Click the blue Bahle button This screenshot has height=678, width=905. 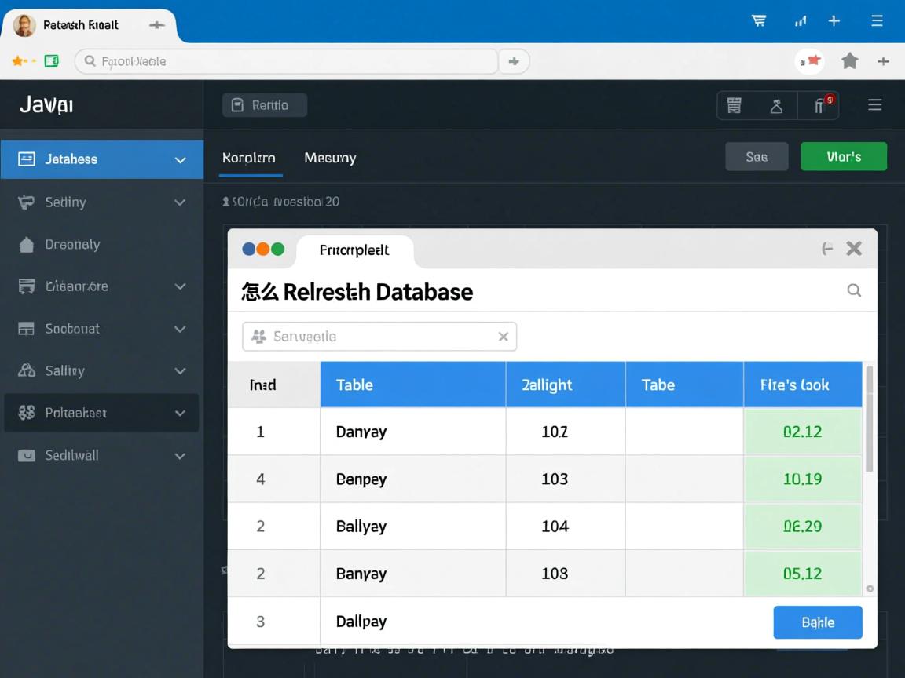pyautogui.click(x=818, y=622)
